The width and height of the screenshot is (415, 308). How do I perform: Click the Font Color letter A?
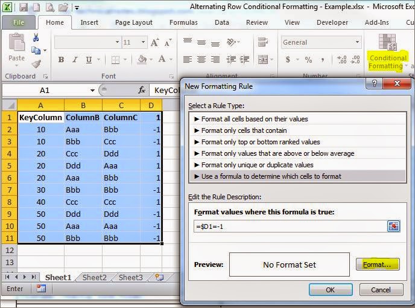pyautogui.click(x=162, y=59)
